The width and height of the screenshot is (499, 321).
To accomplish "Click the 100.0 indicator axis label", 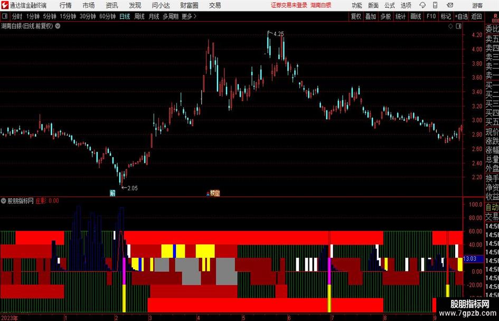I will (x=476, y=205).
